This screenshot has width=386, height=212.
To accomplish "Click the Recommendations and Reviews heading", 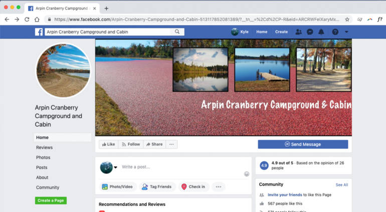I will point(132,204).
